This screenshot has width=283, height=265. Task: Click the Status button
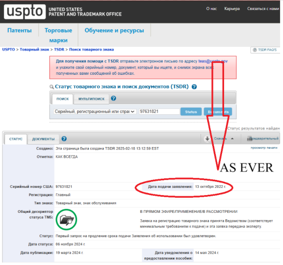pyautogui.click(x=191, y=112)
